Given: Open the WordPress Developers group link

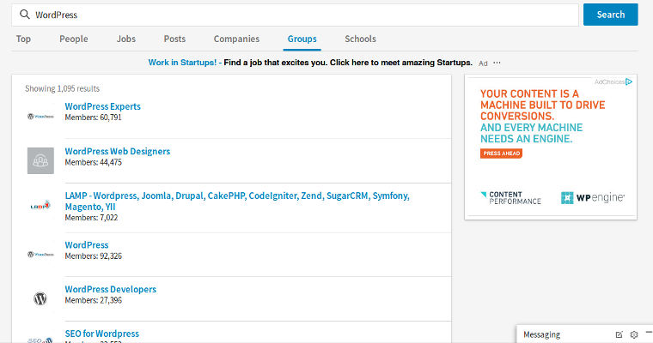Looking at the screenshot, I should (110, 289).
